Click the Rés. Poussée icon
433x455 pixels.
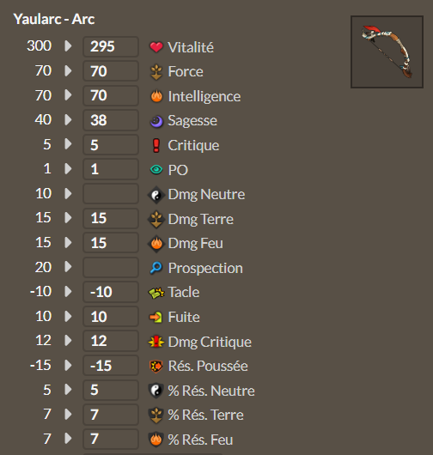(x=156, y=367)
